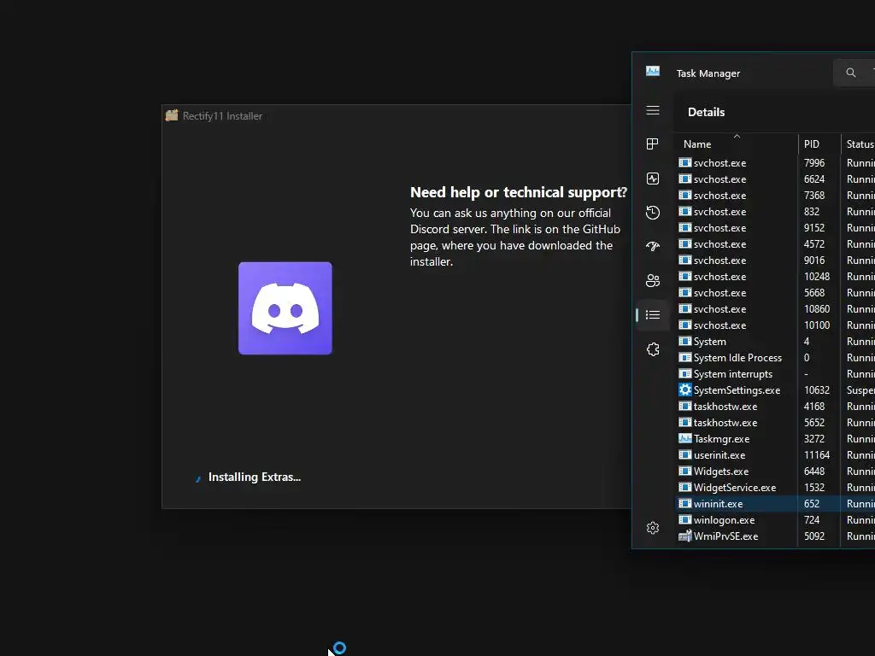
Task: Open the Processes page in Task Manager sidebar
Action: click(652, 143)
